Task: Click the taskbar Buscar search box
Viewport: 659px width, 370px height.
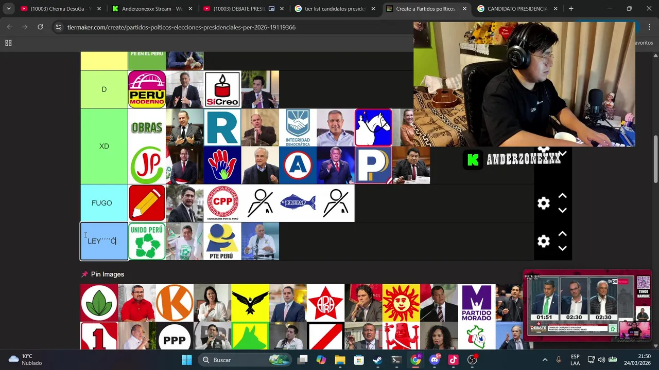Action: pyautogui.click(x=245, y=360)
